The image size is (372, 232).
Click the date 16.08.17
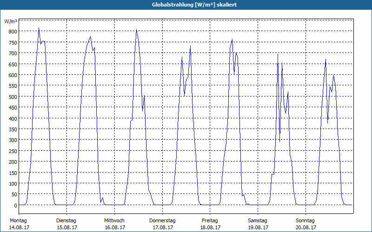115,227
